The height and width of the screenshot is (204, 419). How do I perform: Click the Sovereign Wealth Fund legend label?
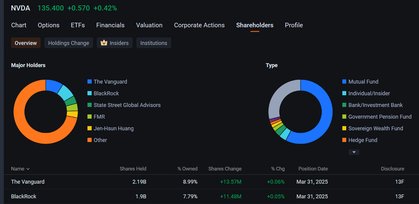[376, 128]
